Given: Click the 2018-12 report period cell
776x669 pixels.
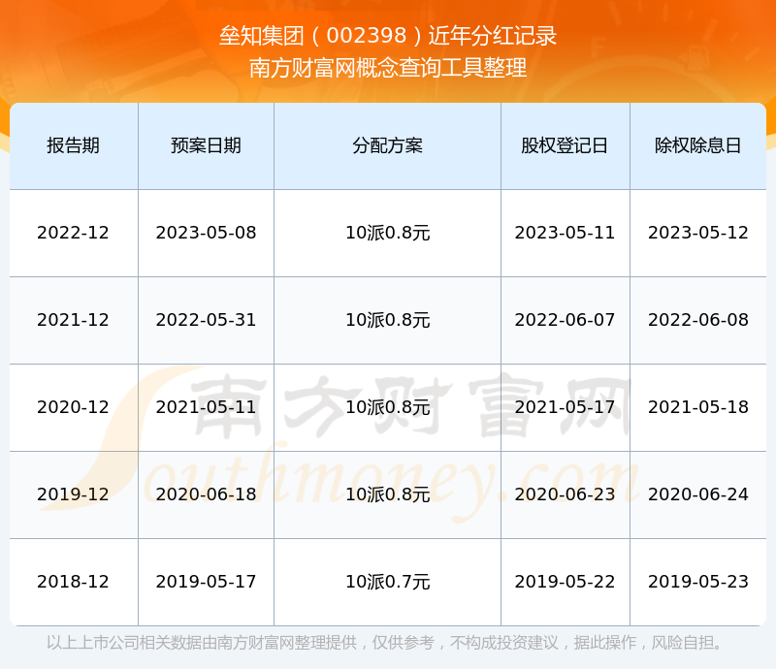Looking at the screenshot, I should (x=74, y=582).
